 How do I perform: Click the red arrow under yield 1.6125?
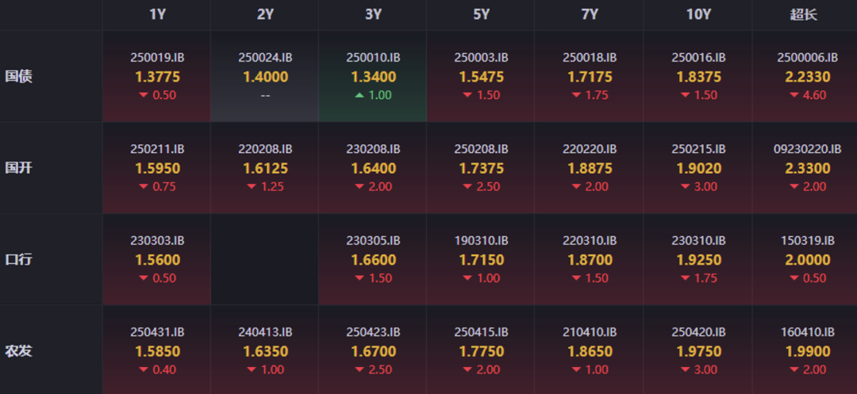coord(252,187)
